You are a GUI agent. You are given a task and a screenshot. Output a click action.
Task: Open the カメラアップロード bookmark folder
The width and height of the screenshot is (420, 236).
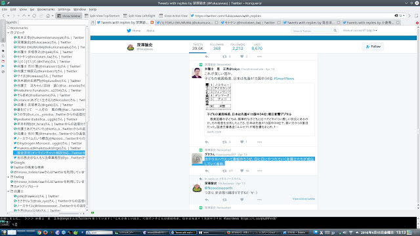24,187
